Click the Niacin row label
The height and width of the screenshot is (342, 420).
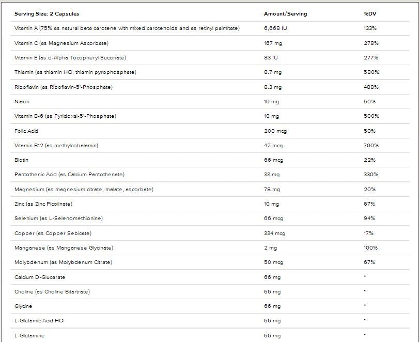(x=22, y=101)
